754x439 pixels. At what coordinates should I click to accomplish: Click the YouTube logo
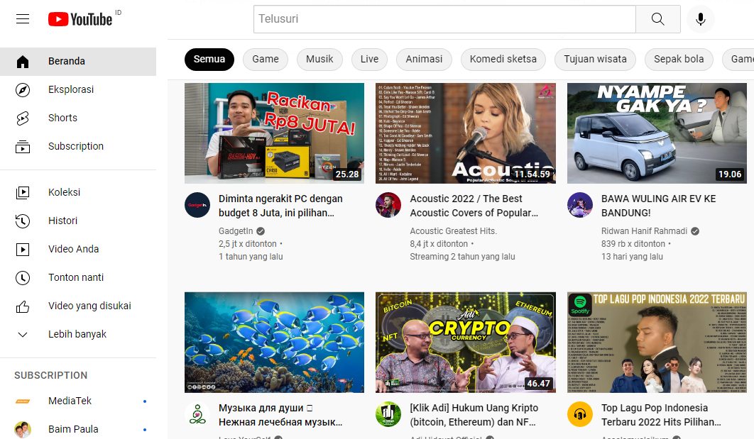tap(80, 19)
